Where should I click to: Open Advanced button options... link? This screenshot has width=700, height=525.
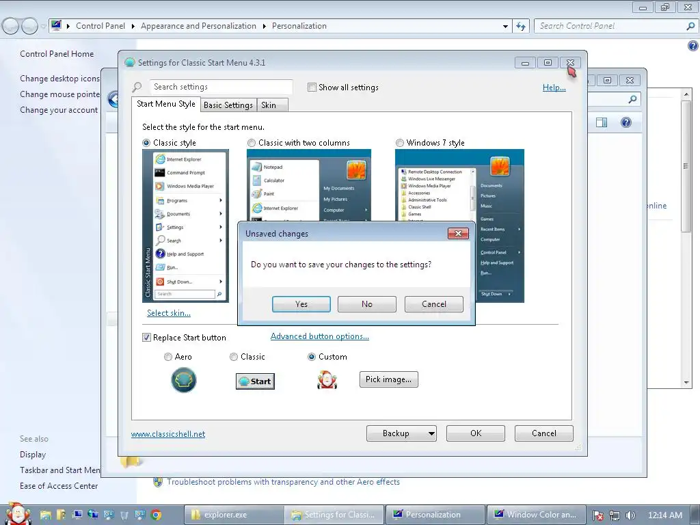click(320, 336)
